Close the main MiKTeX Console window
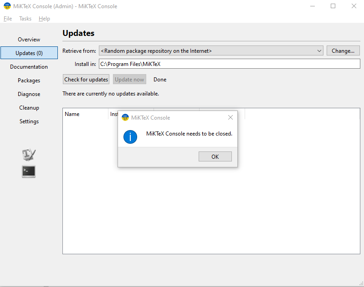This screenshot has width=364, height=287. pyautogui.click(x=354, y=6)
